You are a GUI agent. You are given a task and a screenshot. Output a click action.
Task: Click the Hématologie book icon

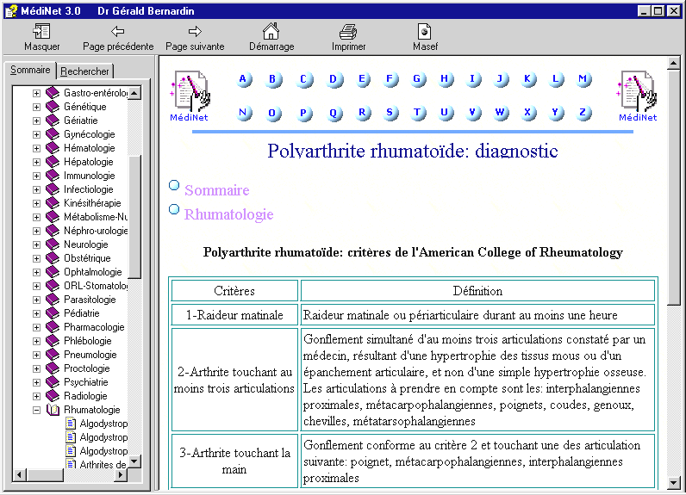[x=53, y=148]
